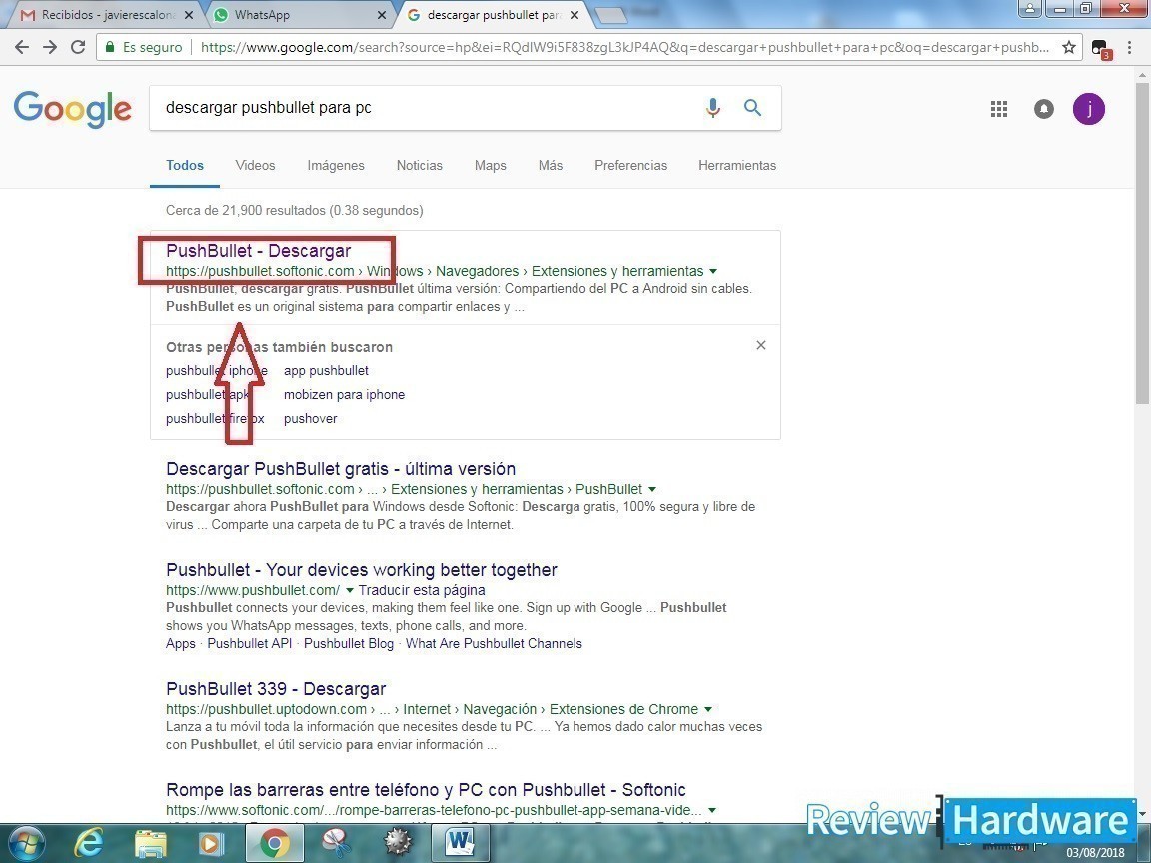Viewport: 1151px width, 863px height.
Task: Open 'Descargar PushBullet gratis - última versión'
Action: (x=341, y=469)
